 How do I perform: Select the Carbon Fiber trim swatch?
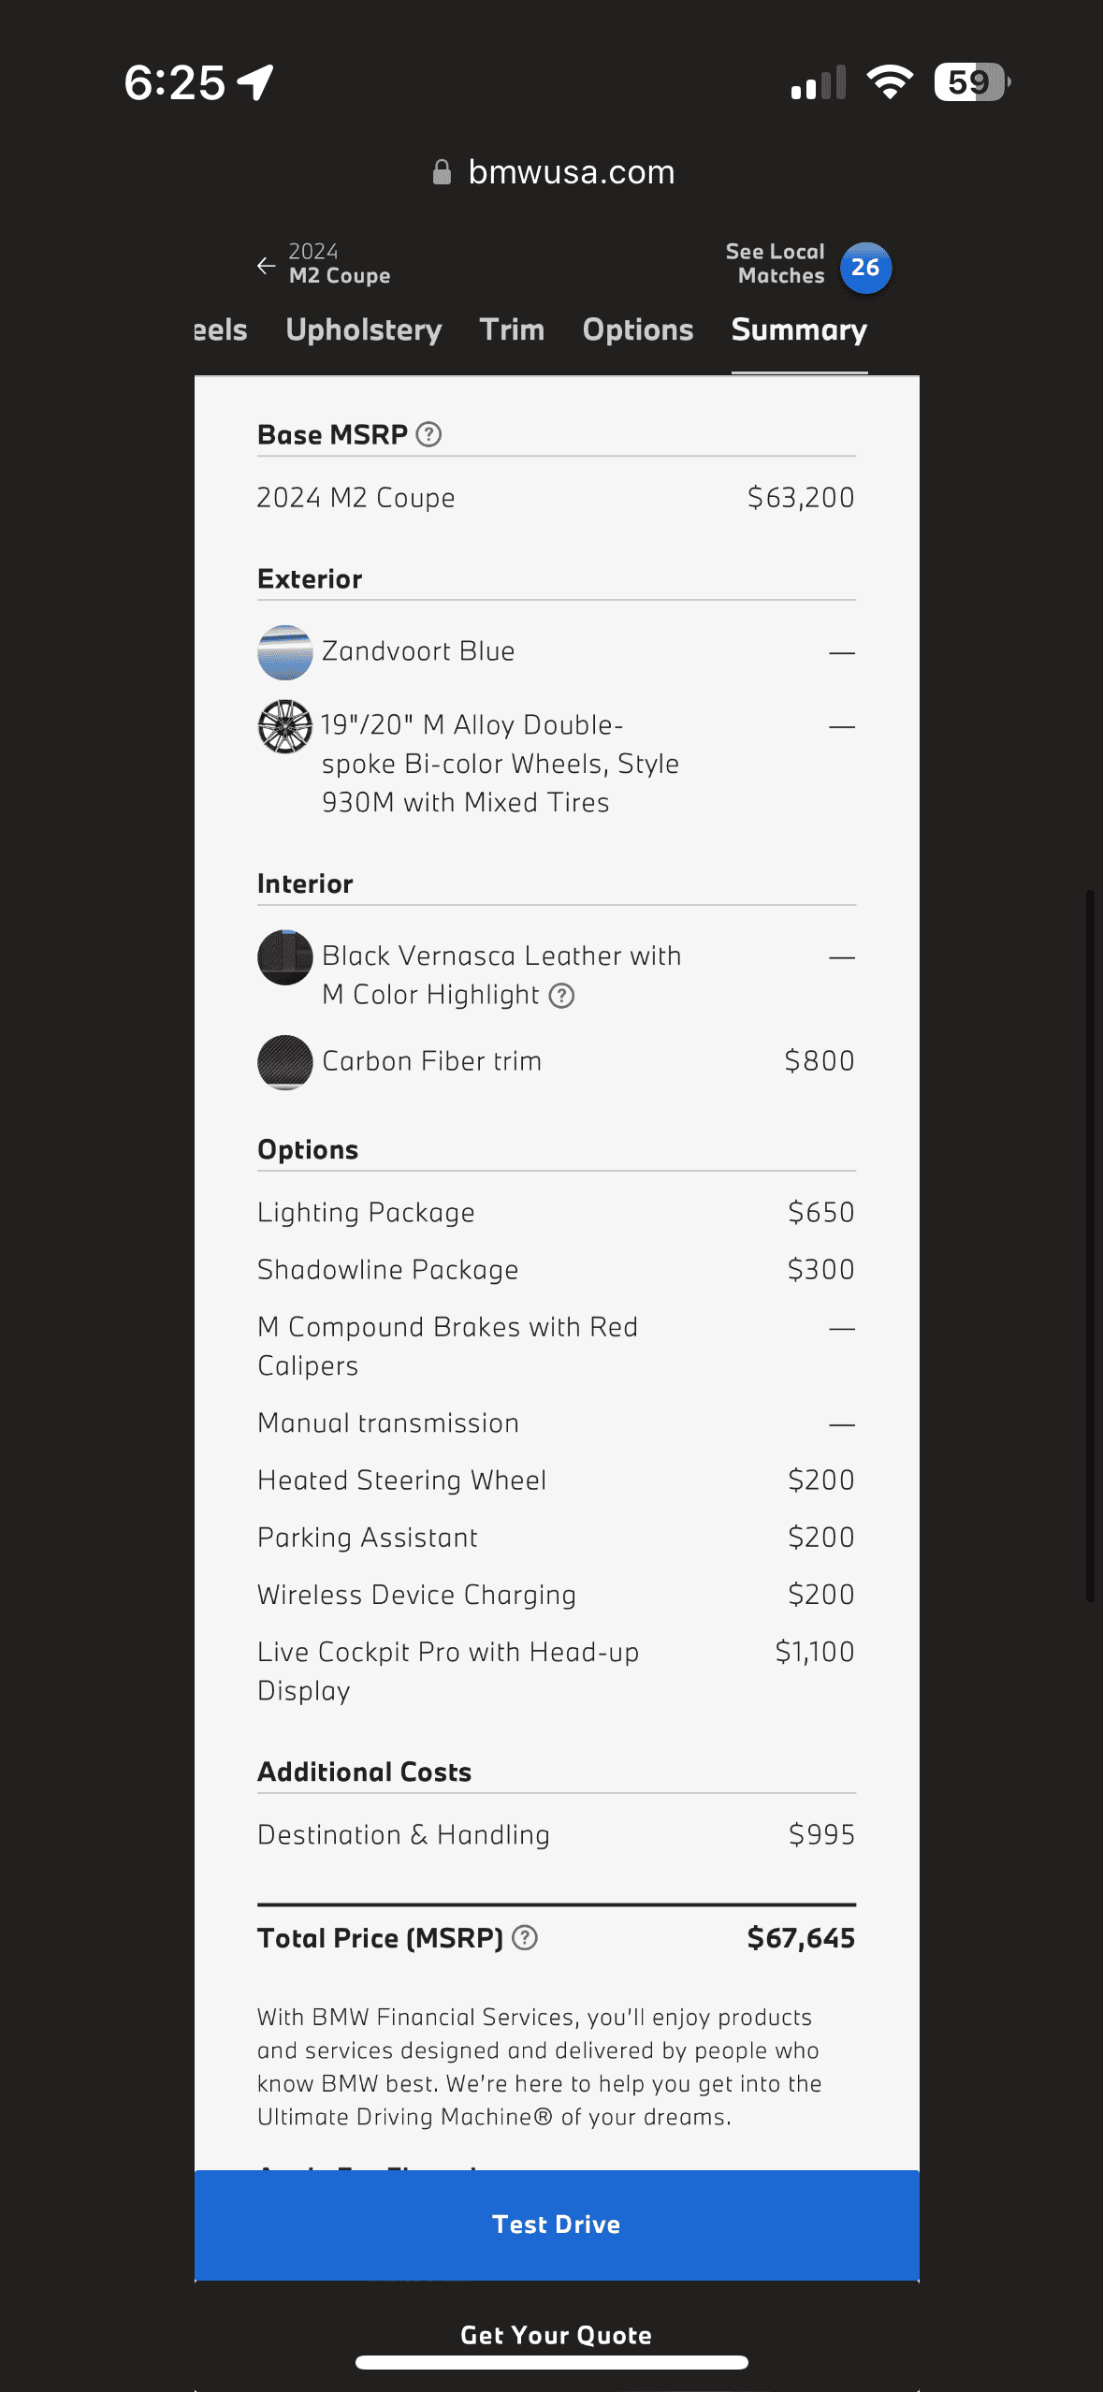pos(284,1061)
